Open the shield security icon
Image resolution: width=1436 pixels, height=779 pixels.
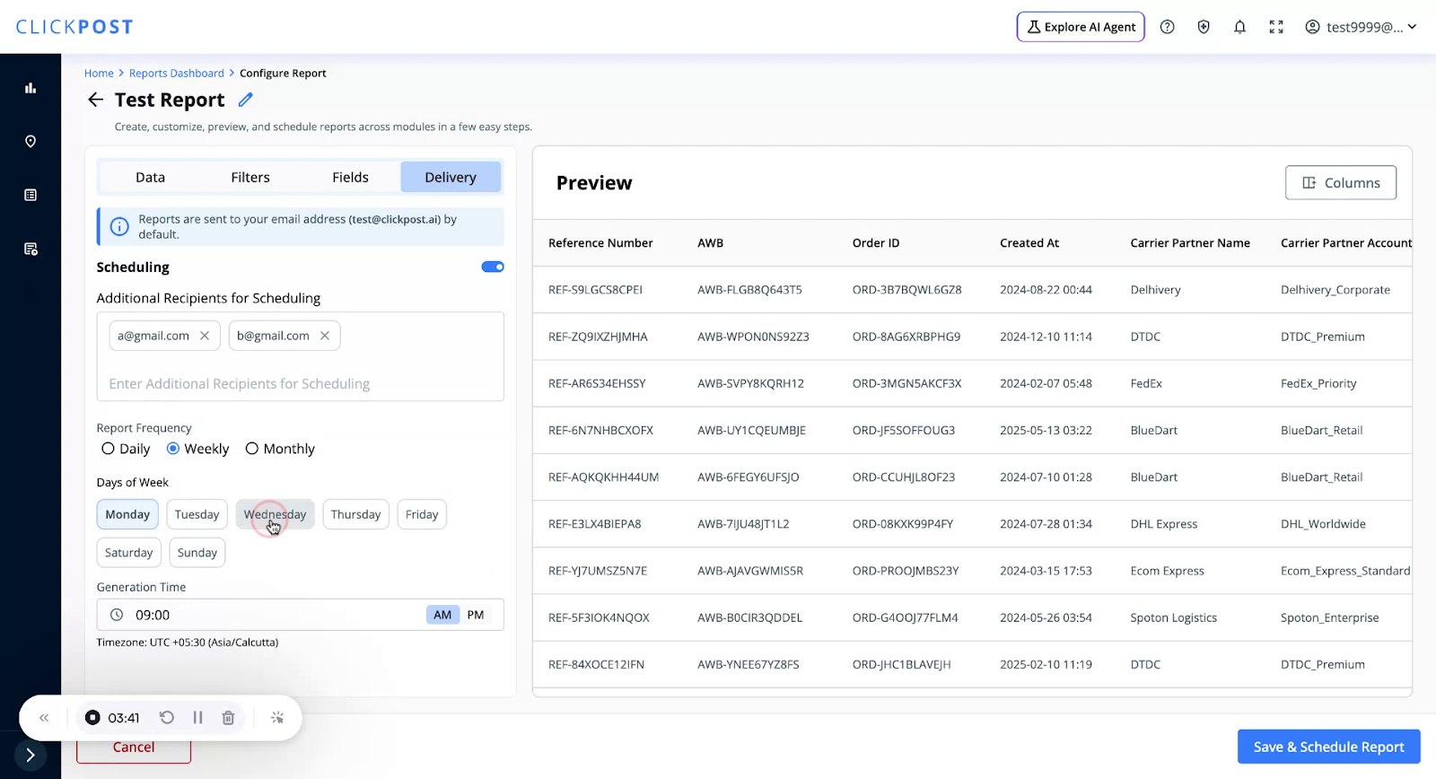point(1204,27)
